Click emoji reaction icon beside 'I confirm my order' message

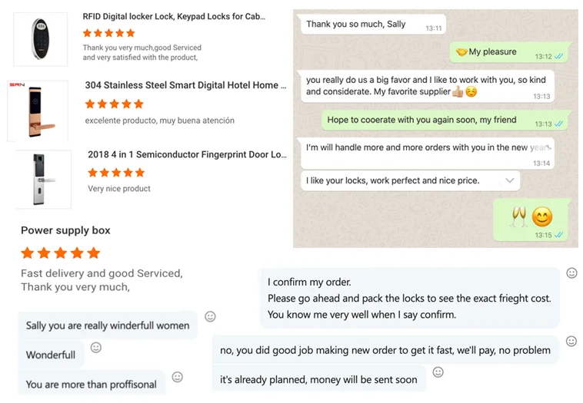tap(571, 273)
